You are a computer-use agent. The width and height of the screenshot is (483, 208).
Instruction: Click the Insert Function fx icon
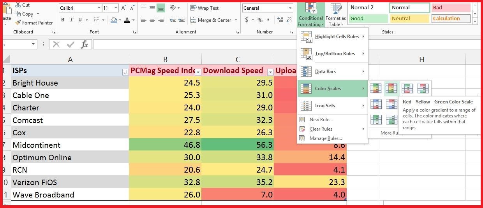84,44
